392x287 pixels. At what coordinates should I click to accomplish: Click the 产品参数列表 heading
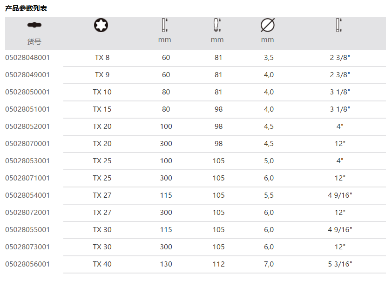26,8
